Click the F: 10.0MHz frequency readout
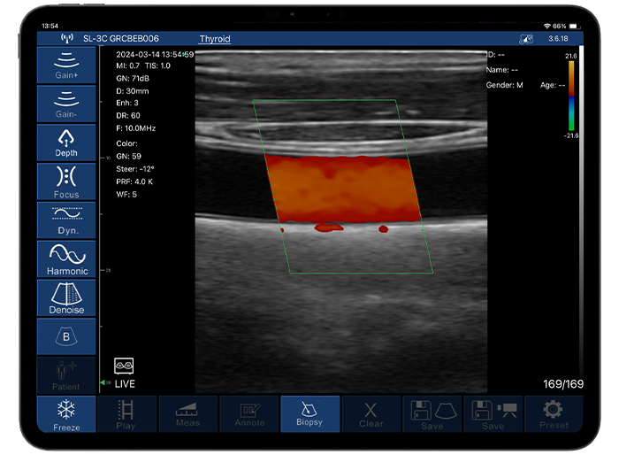The width and height of the screenshot is (619, 455). click(x=136, y=128)
